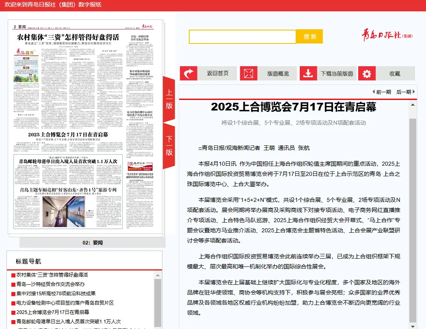This screenshot has height=329, width=426.
Task: Click the 青报调查 column logo in page preview
Action: [25, 52]
